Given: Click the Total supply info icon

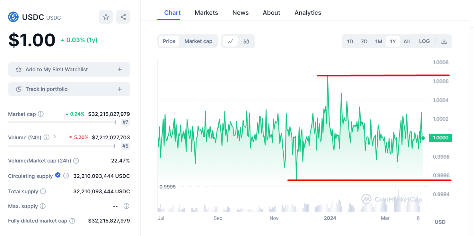Looking at the screenshot, I should pyautogui.click(x=43, y=191).
